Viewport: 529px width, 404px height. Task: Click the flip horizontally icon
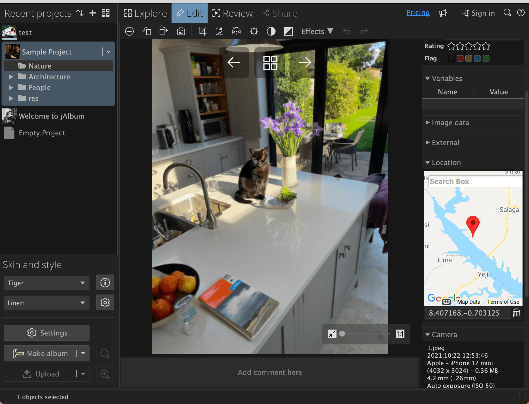236,32
